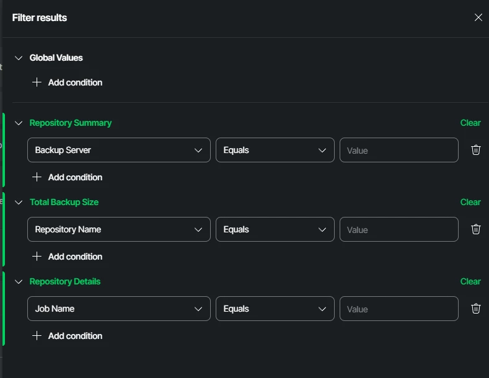Collapse the Repository Details section
This screenshot has width=489, height=378.
click(19, 281)
